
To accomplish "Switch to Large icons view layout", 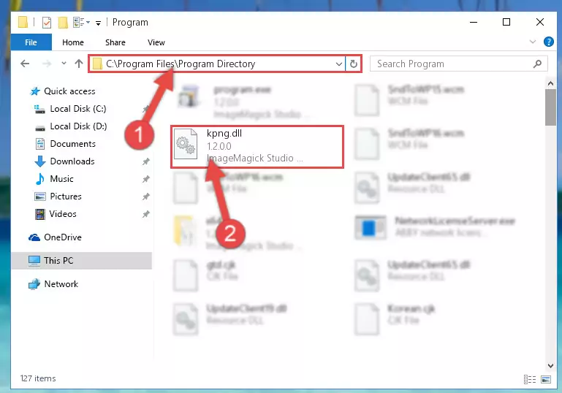I will pos(546,379).
